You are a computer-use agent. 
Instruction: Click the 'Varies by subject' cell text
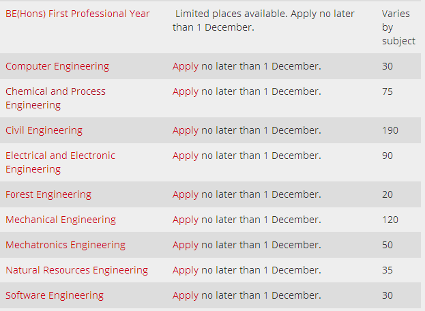[x=398, y=27]
